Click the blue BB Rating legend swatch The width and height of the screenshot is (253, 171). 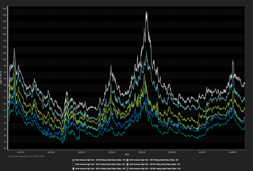73,160
